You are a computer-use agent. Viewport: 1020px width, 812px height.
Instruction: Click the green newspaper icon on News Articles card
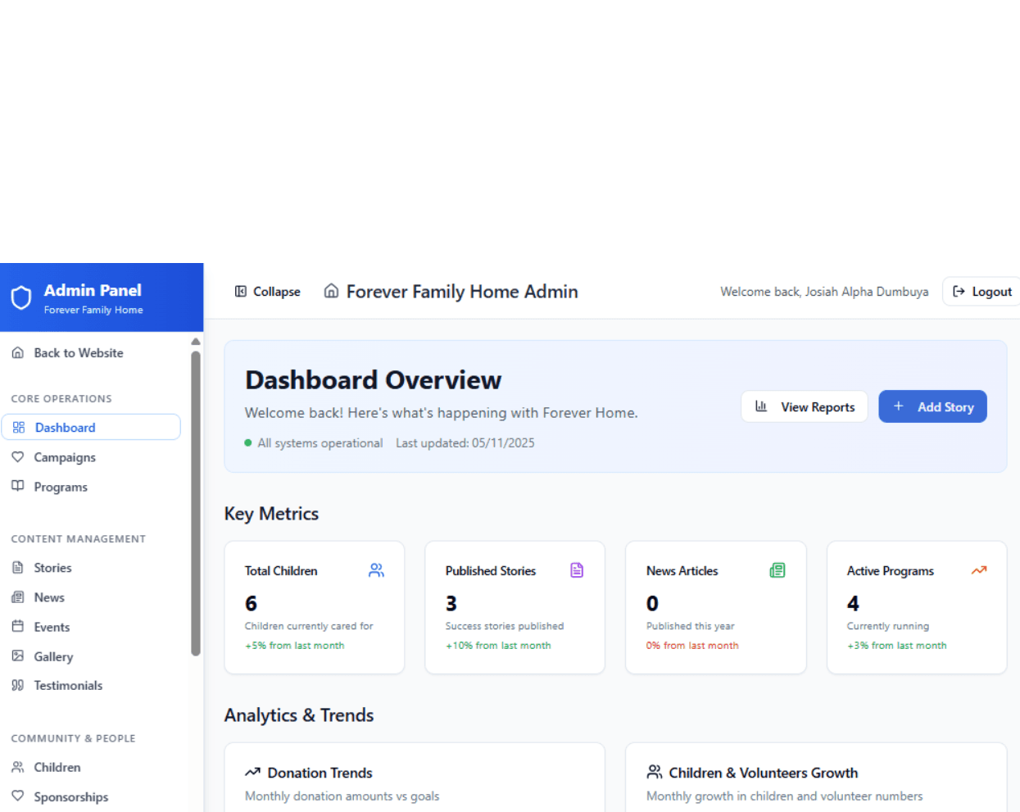click(x=777, y=570)
